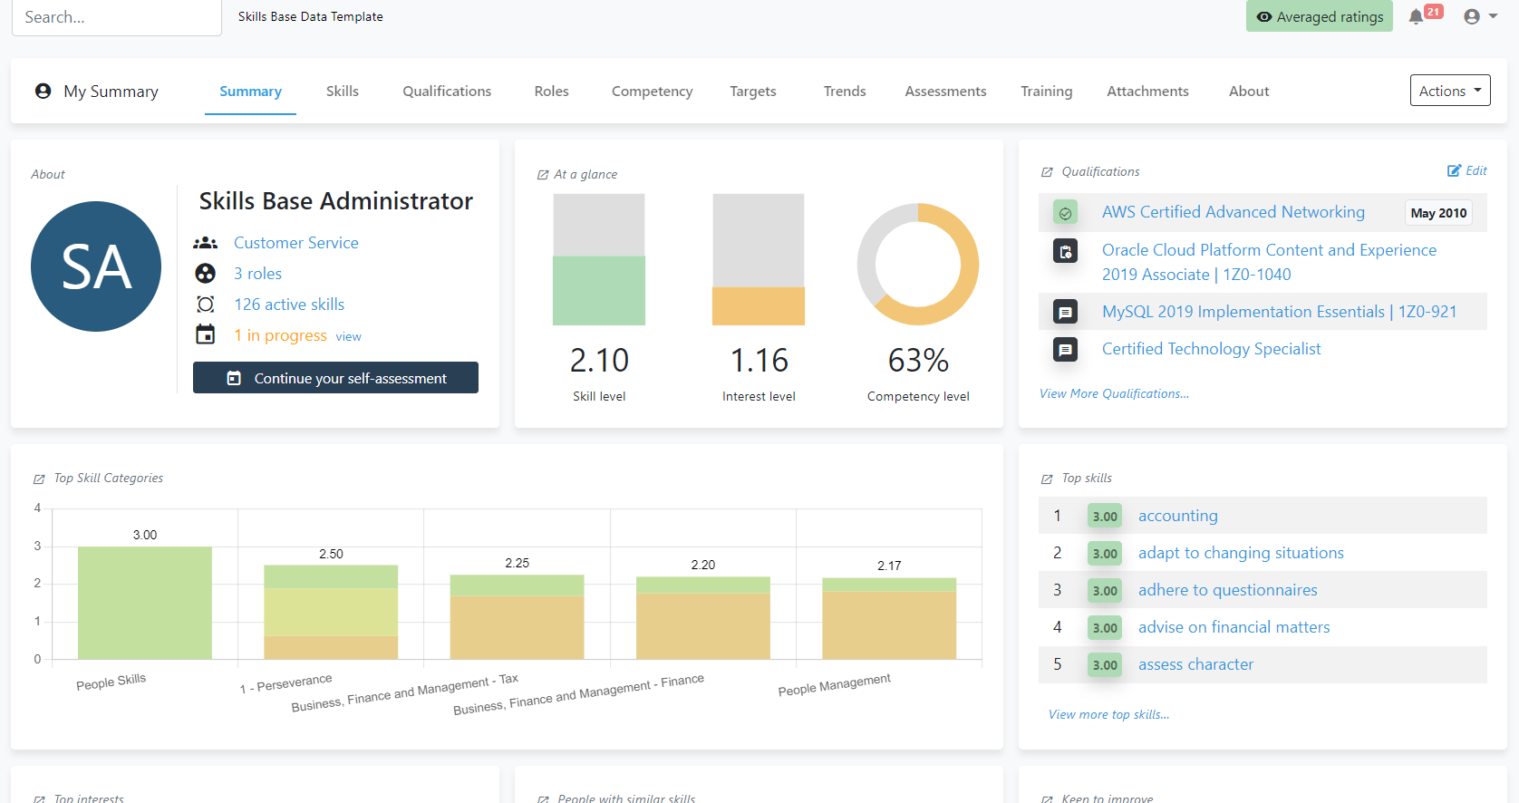The height and width of the screenshot is (803, 1519).
Task: Open the At a glance panel link icon
Action: (543, 175)
